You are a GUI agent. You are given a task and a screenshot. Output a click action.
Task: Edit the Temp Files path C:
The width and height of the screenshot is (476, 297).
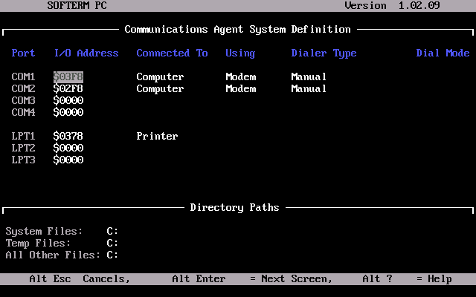pos(112,243)
